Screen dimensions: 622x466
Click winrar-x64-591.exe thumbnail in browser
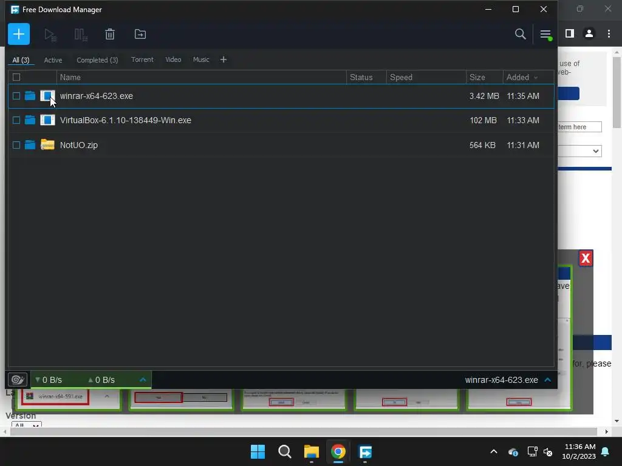click(x=55, y=396)
